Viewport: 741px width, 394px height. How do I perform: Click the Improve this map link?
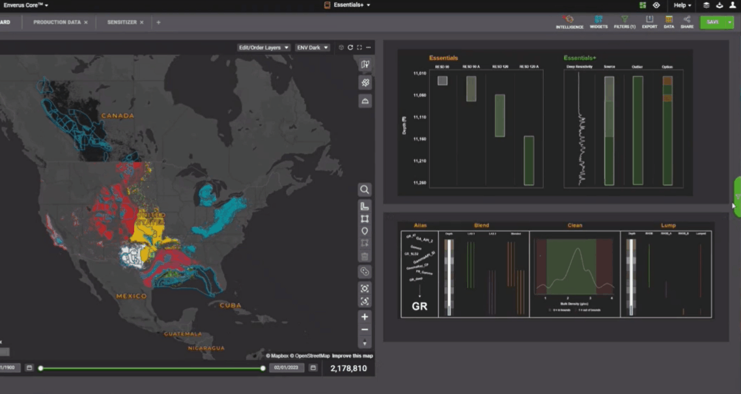pyautogui.click(x=352, y=356)
